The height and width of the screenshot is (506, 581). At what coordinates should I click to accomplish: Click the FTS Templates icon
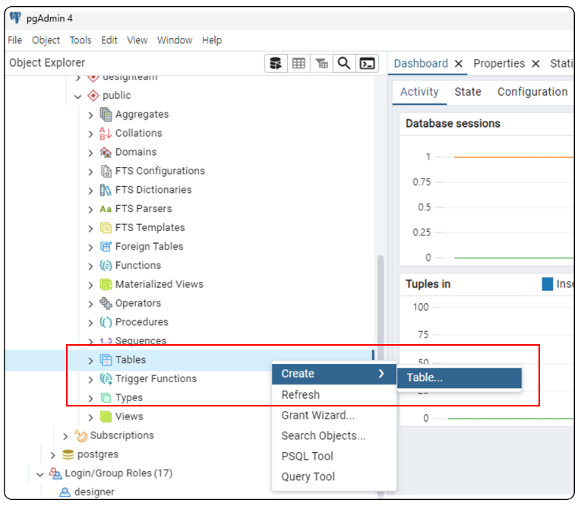point(106,228)
